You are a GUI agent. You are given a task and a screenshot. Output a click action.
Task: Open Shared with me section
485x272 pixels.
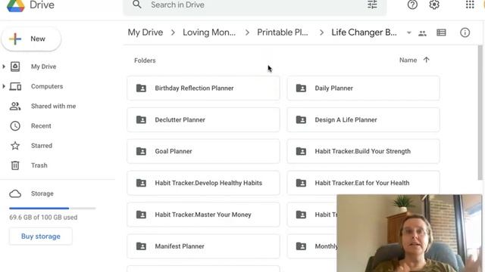[53, 106]
